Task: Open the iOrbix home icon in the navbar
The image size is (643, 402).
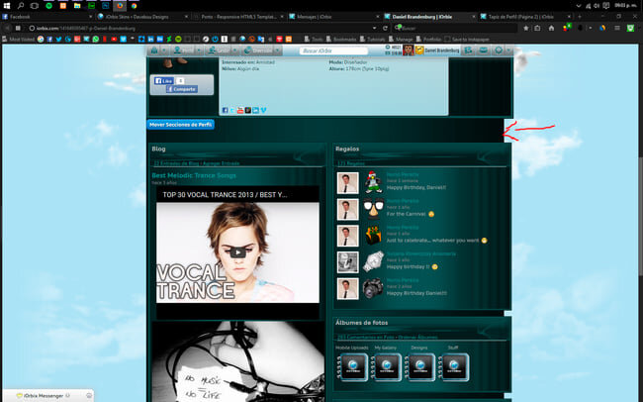Action: [154, 50]
